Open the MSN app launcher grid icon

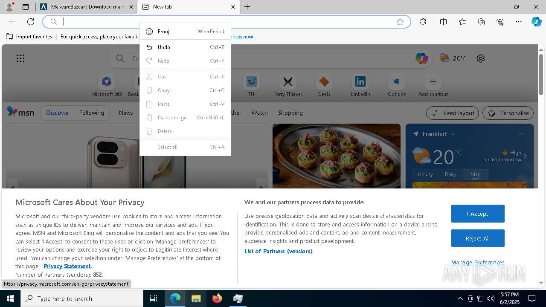[20, 58]
